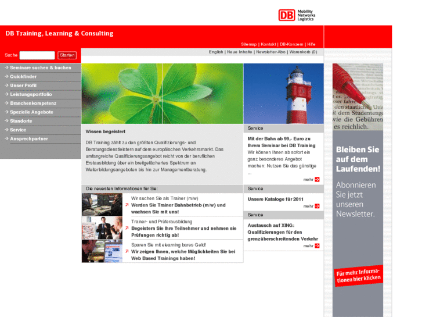Click arrow icon beside Leistungsportfolio

coord(6,94)
